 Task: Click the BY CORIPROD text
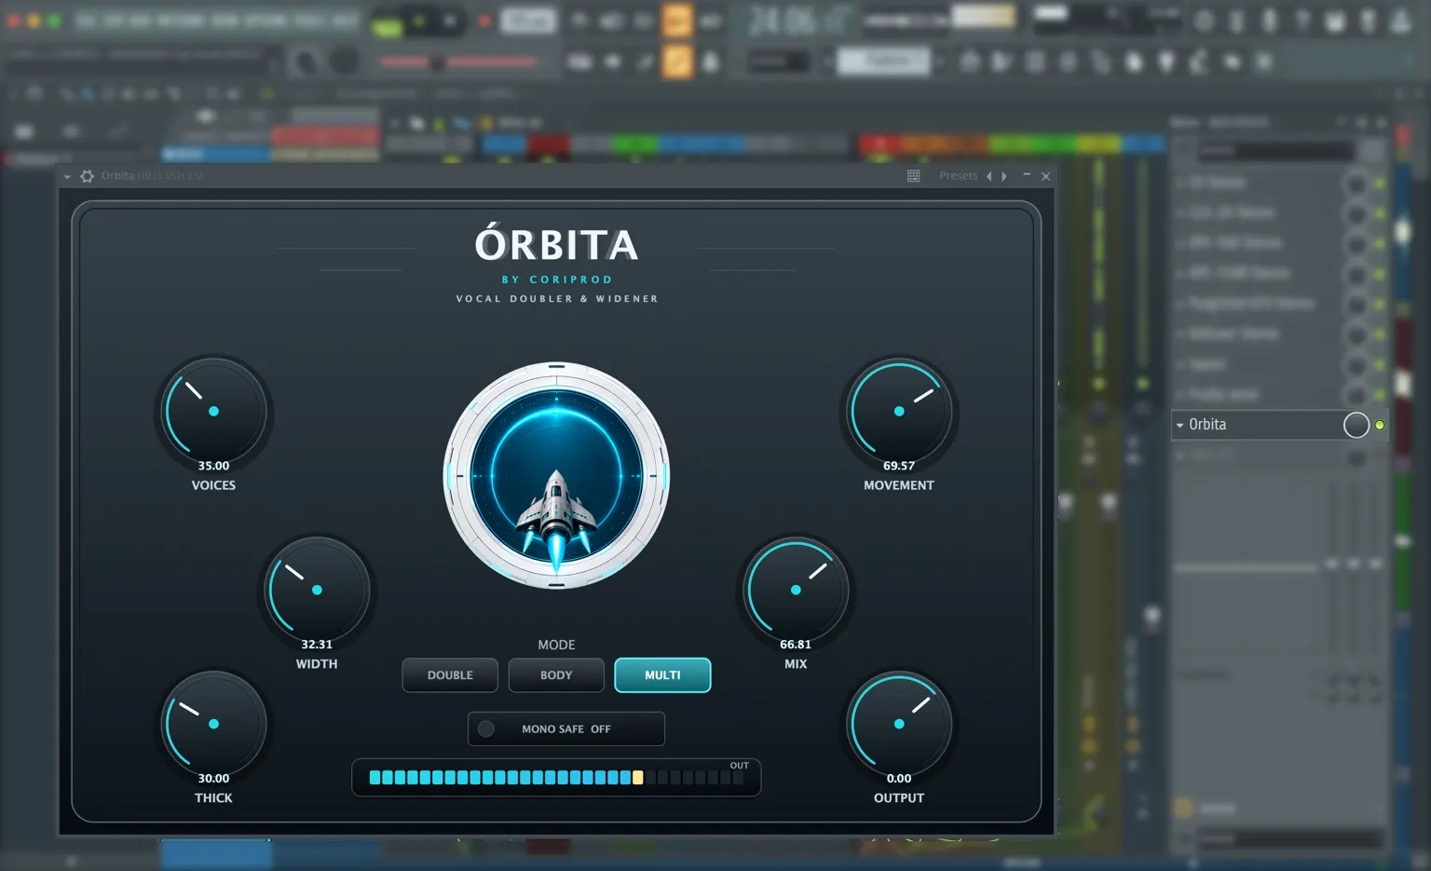click(557, 279)
